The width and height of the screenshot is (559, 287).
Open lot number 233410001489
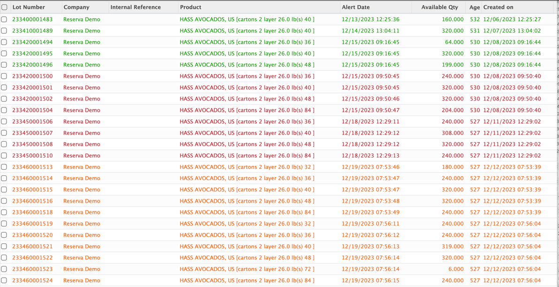pyautogui.click(x=32, y=31)
